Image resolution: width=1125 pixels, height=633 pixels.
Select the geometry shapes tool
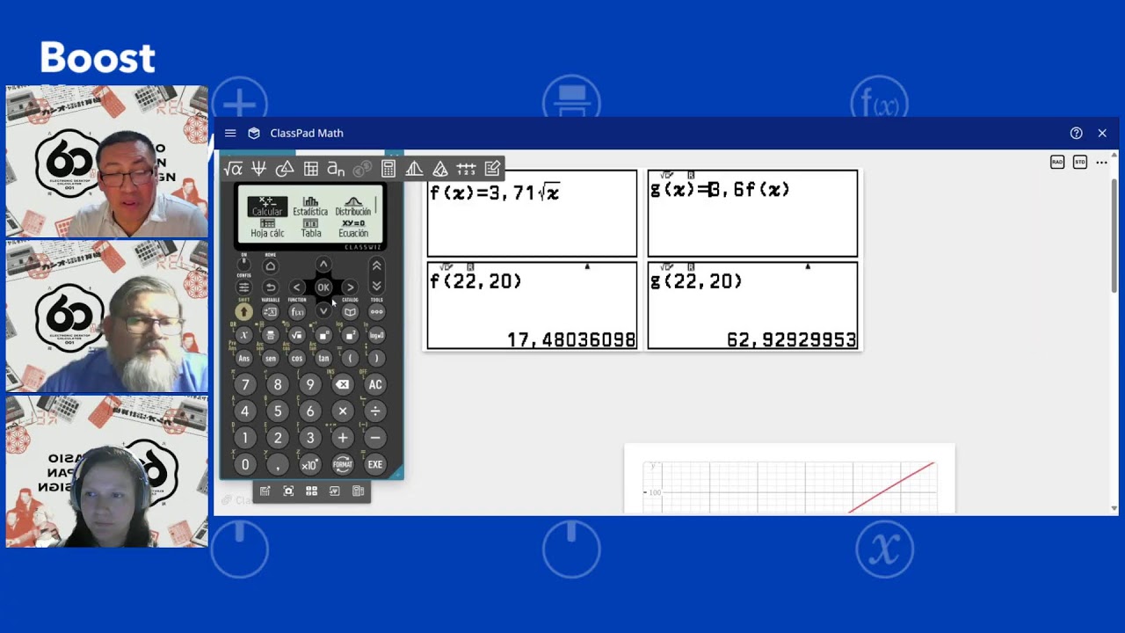click(285, 169)
